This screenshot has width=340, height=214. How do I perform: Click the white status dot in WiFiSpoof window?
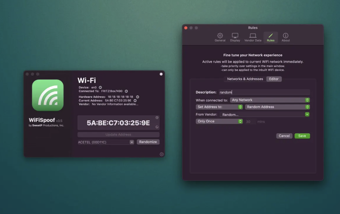point(161,74)
